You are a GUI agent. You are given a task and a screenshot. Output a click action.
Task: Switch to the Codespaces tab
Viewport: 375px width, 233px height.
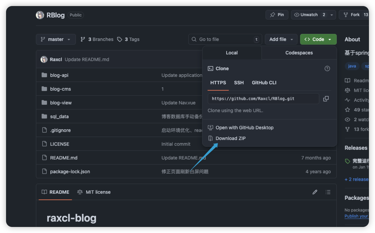pos(299,53)
